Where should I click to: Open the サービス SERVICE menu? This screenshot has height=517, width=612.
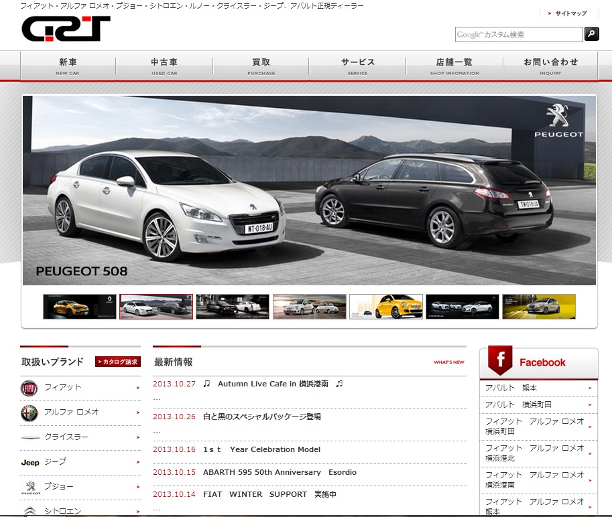coord(357,65)
